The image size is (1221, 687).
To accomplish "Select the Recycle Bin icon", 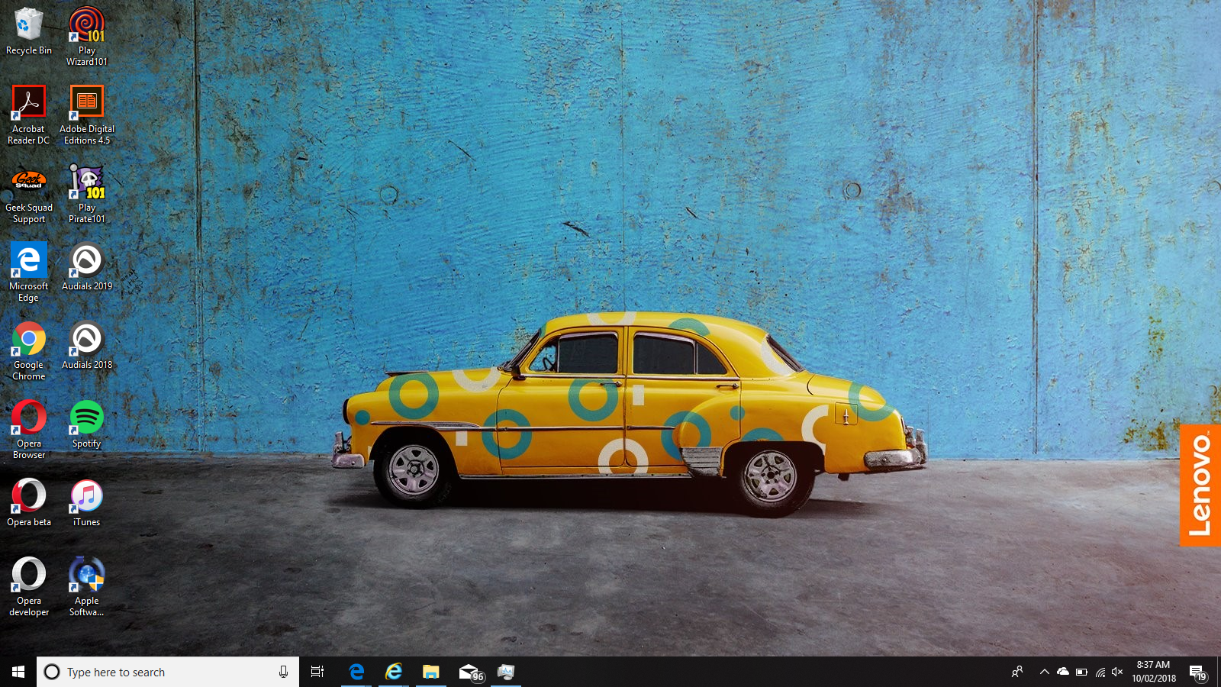I will click(x=29, y=31).
